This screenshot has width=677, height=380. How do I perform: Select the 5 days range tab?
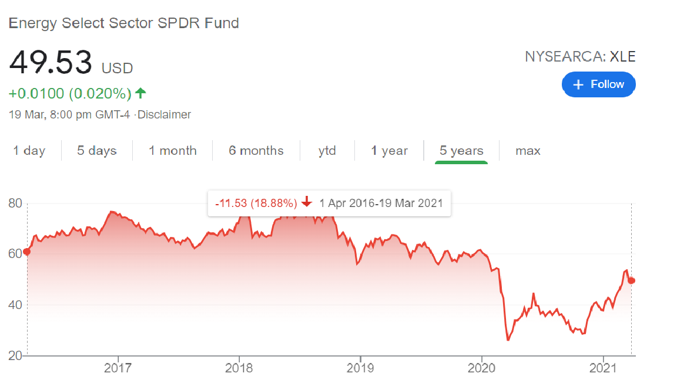click(x=97, y=151)
